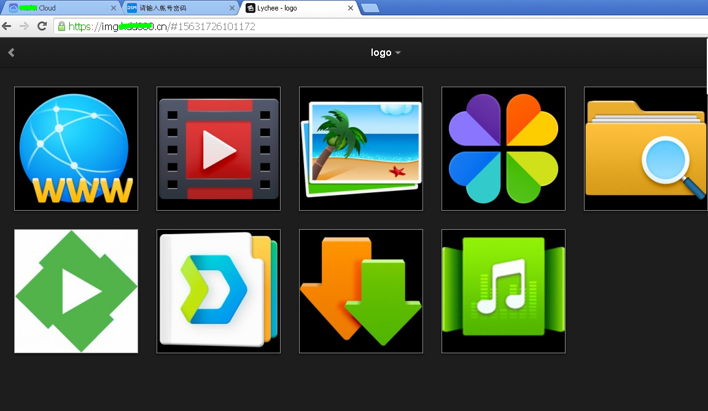Close the Cloud tab
The image size is (708, 411).
point(114,8)
